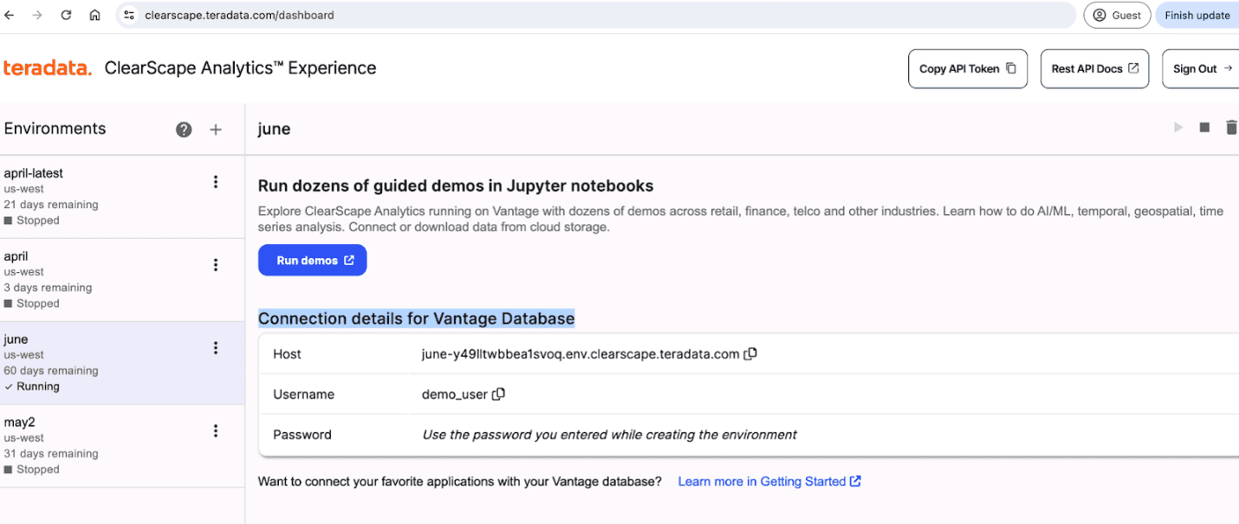The image size is (1239, 524).
Task: Reload the page in the browser
Action: pos(66,15)
